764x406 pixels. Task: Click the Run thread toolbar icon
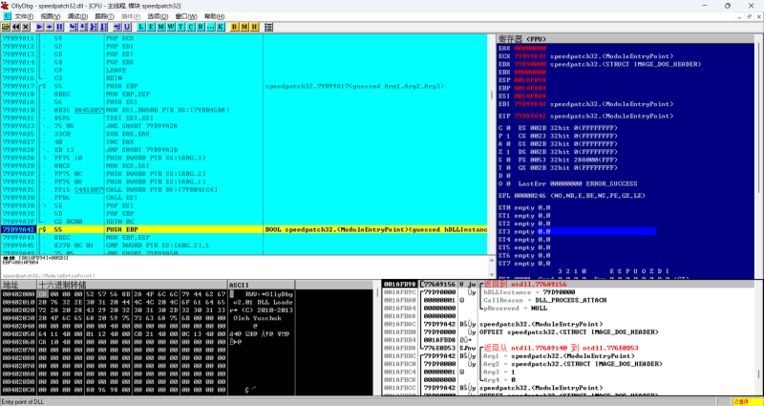pos(50,27)
